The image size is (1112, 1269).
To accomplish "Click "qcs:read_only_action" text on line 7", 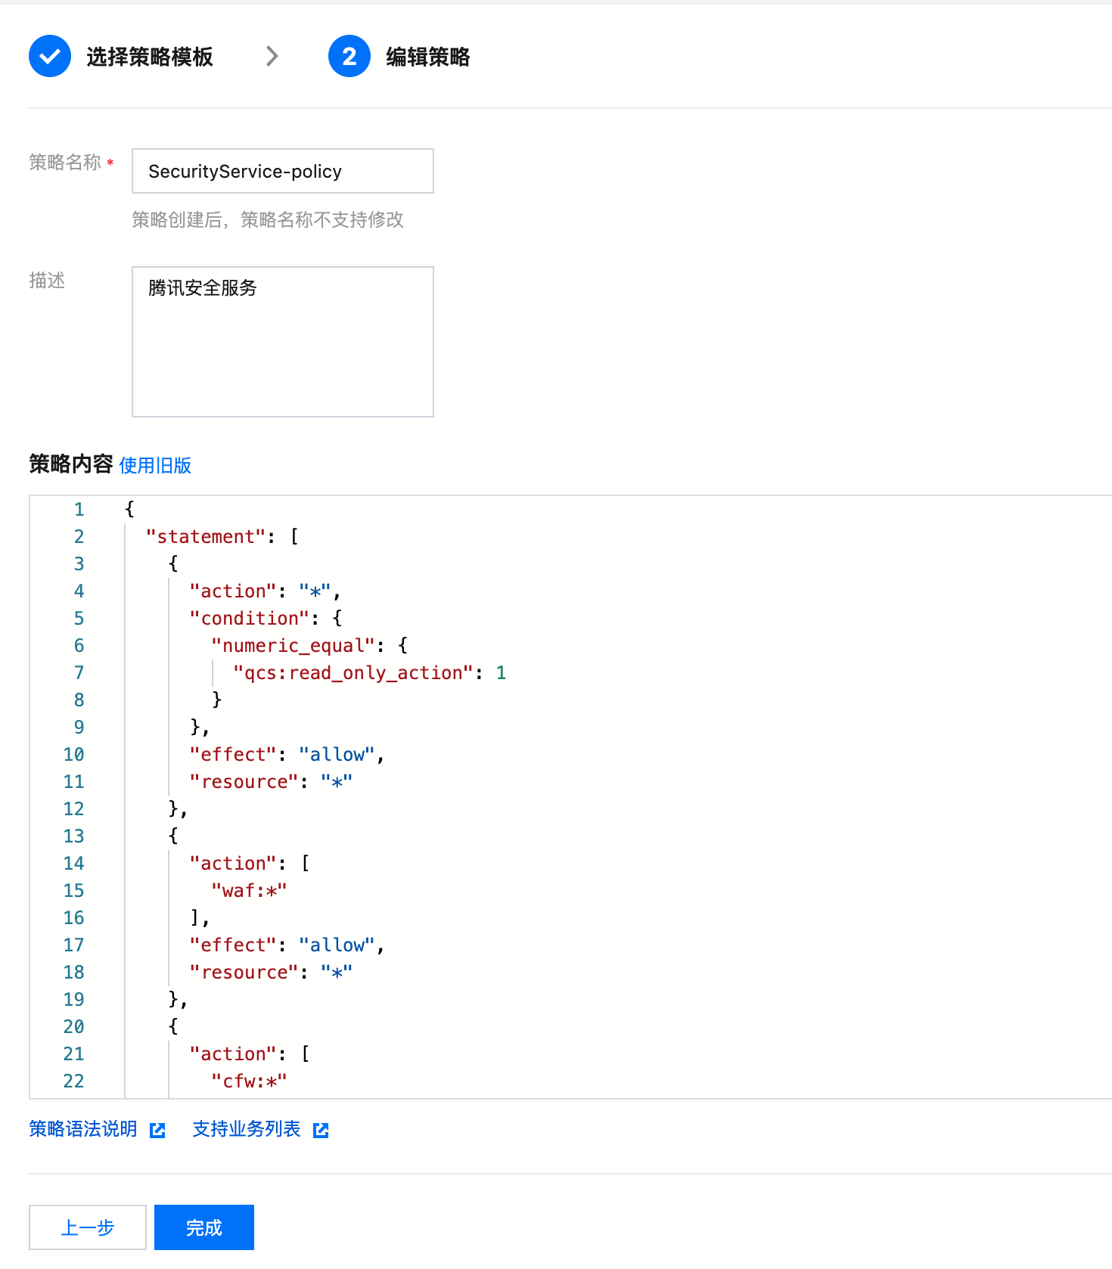I will tap(353, 673).
